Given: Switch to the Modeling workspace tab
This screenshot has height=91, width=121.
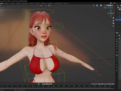Looking at the screenshot, I should coord(7,4).
